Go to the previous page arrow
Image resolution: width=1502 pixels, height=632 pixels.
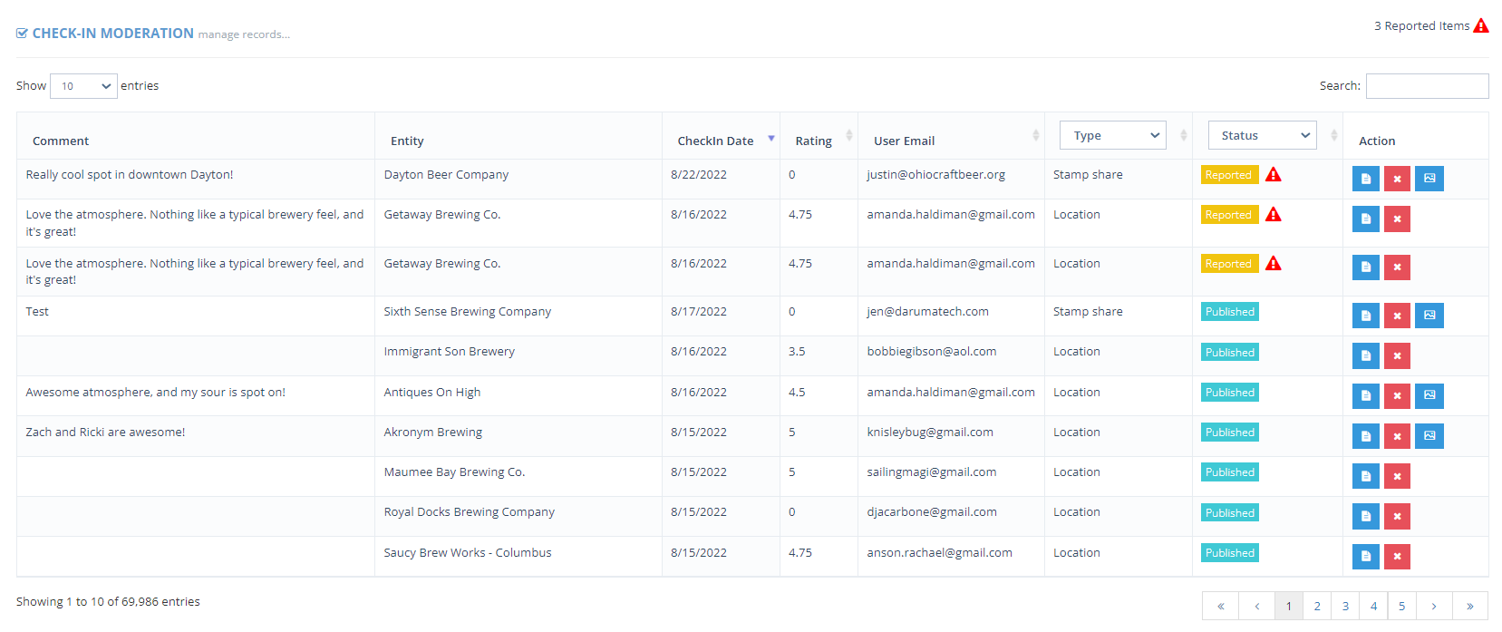click(1256, 606)
